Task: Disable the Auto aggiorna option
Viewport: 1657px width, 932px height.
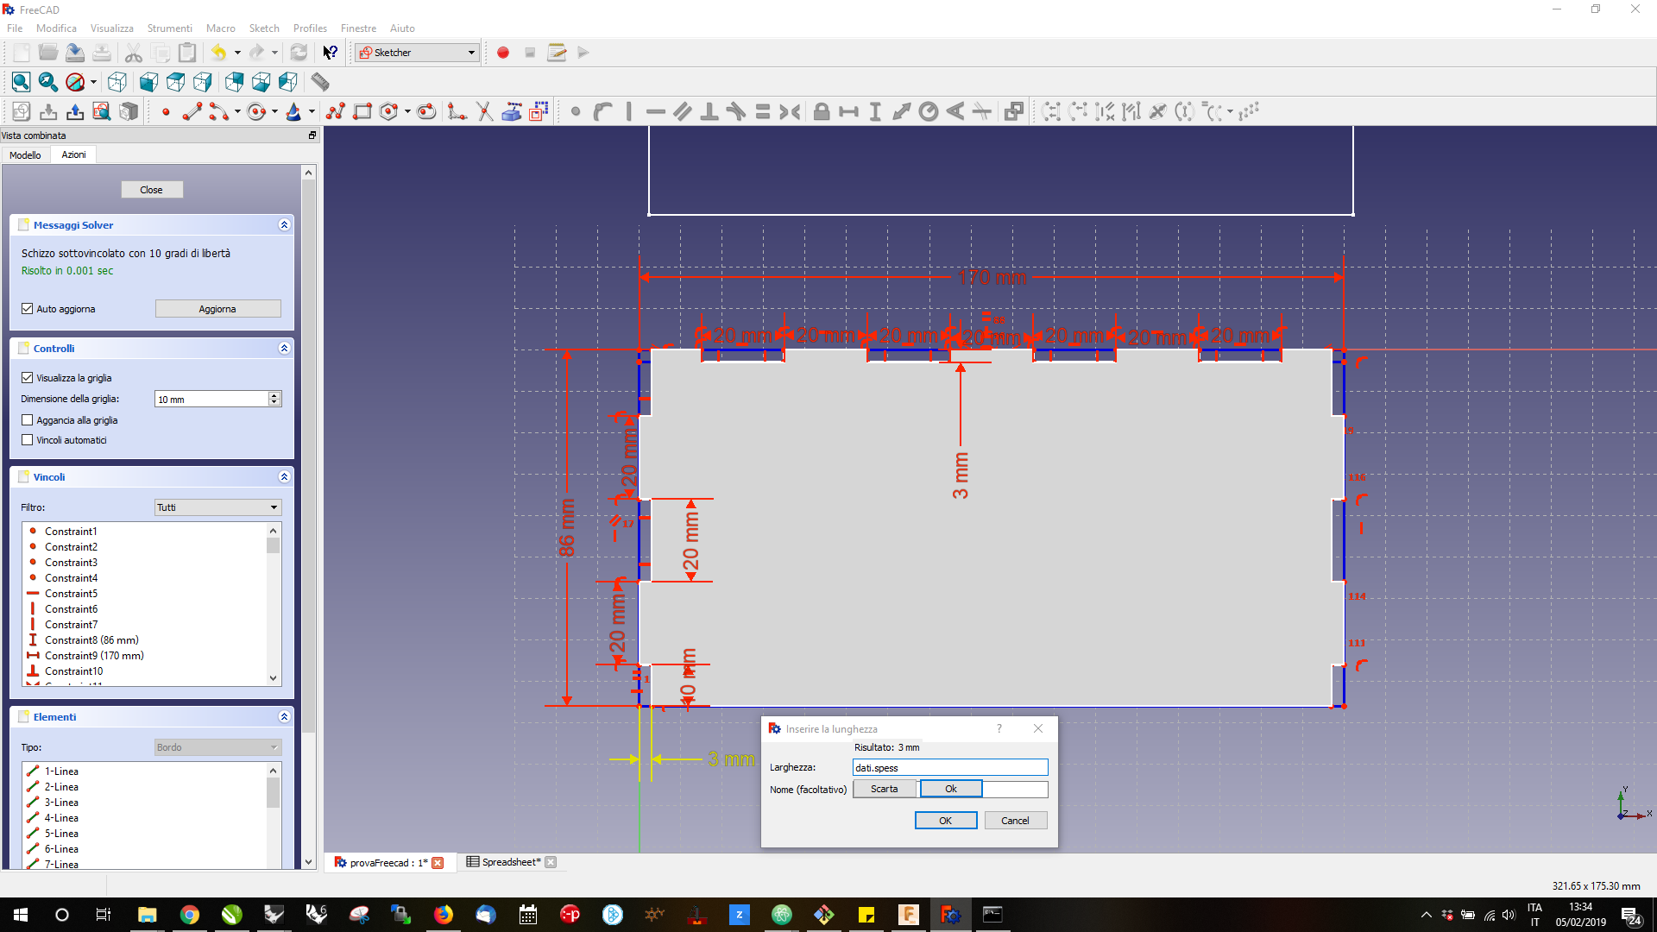Action: click(x=27, y=308)
